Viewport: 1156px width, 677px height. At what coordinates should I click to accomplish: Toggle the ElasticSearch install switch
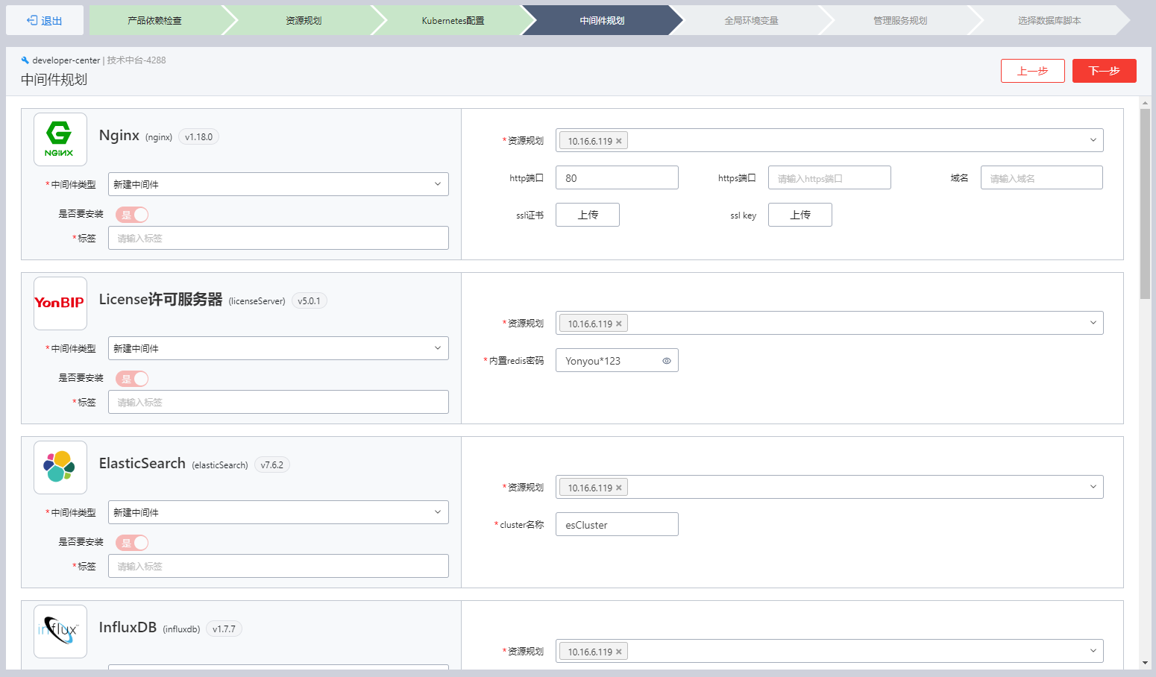[x=132, y=543]
